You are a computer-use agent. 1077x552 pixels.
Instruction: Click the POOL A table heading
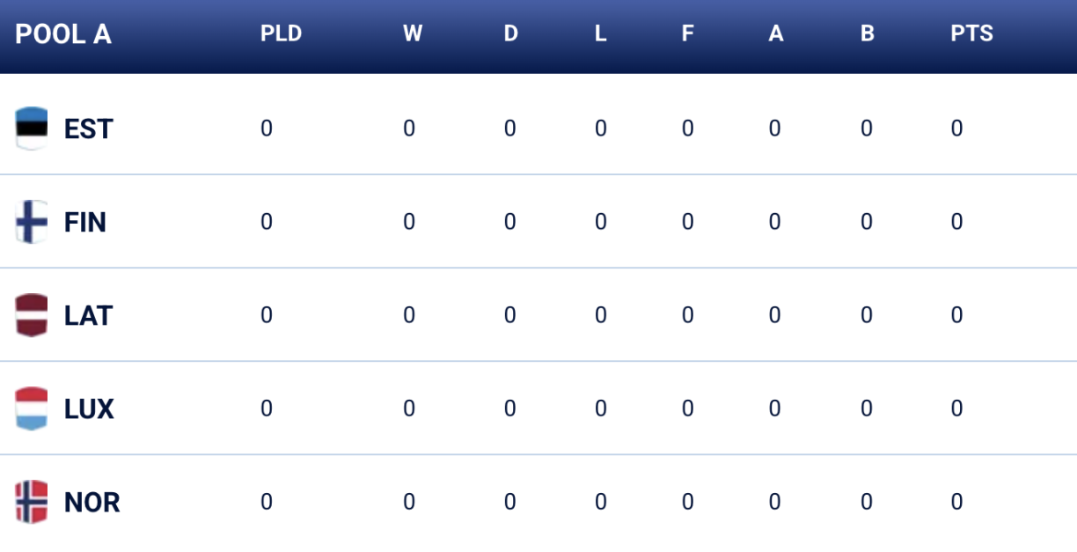tap(63, 34)
